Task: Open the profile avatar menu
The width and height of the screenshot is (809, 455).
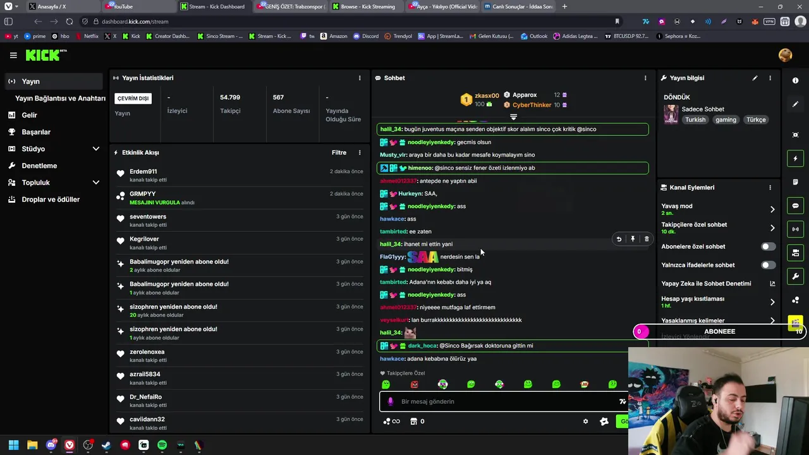Action: (786, 55)
